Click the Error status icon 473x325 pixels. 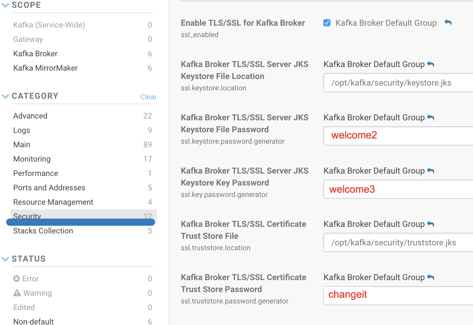click(16, 279)
